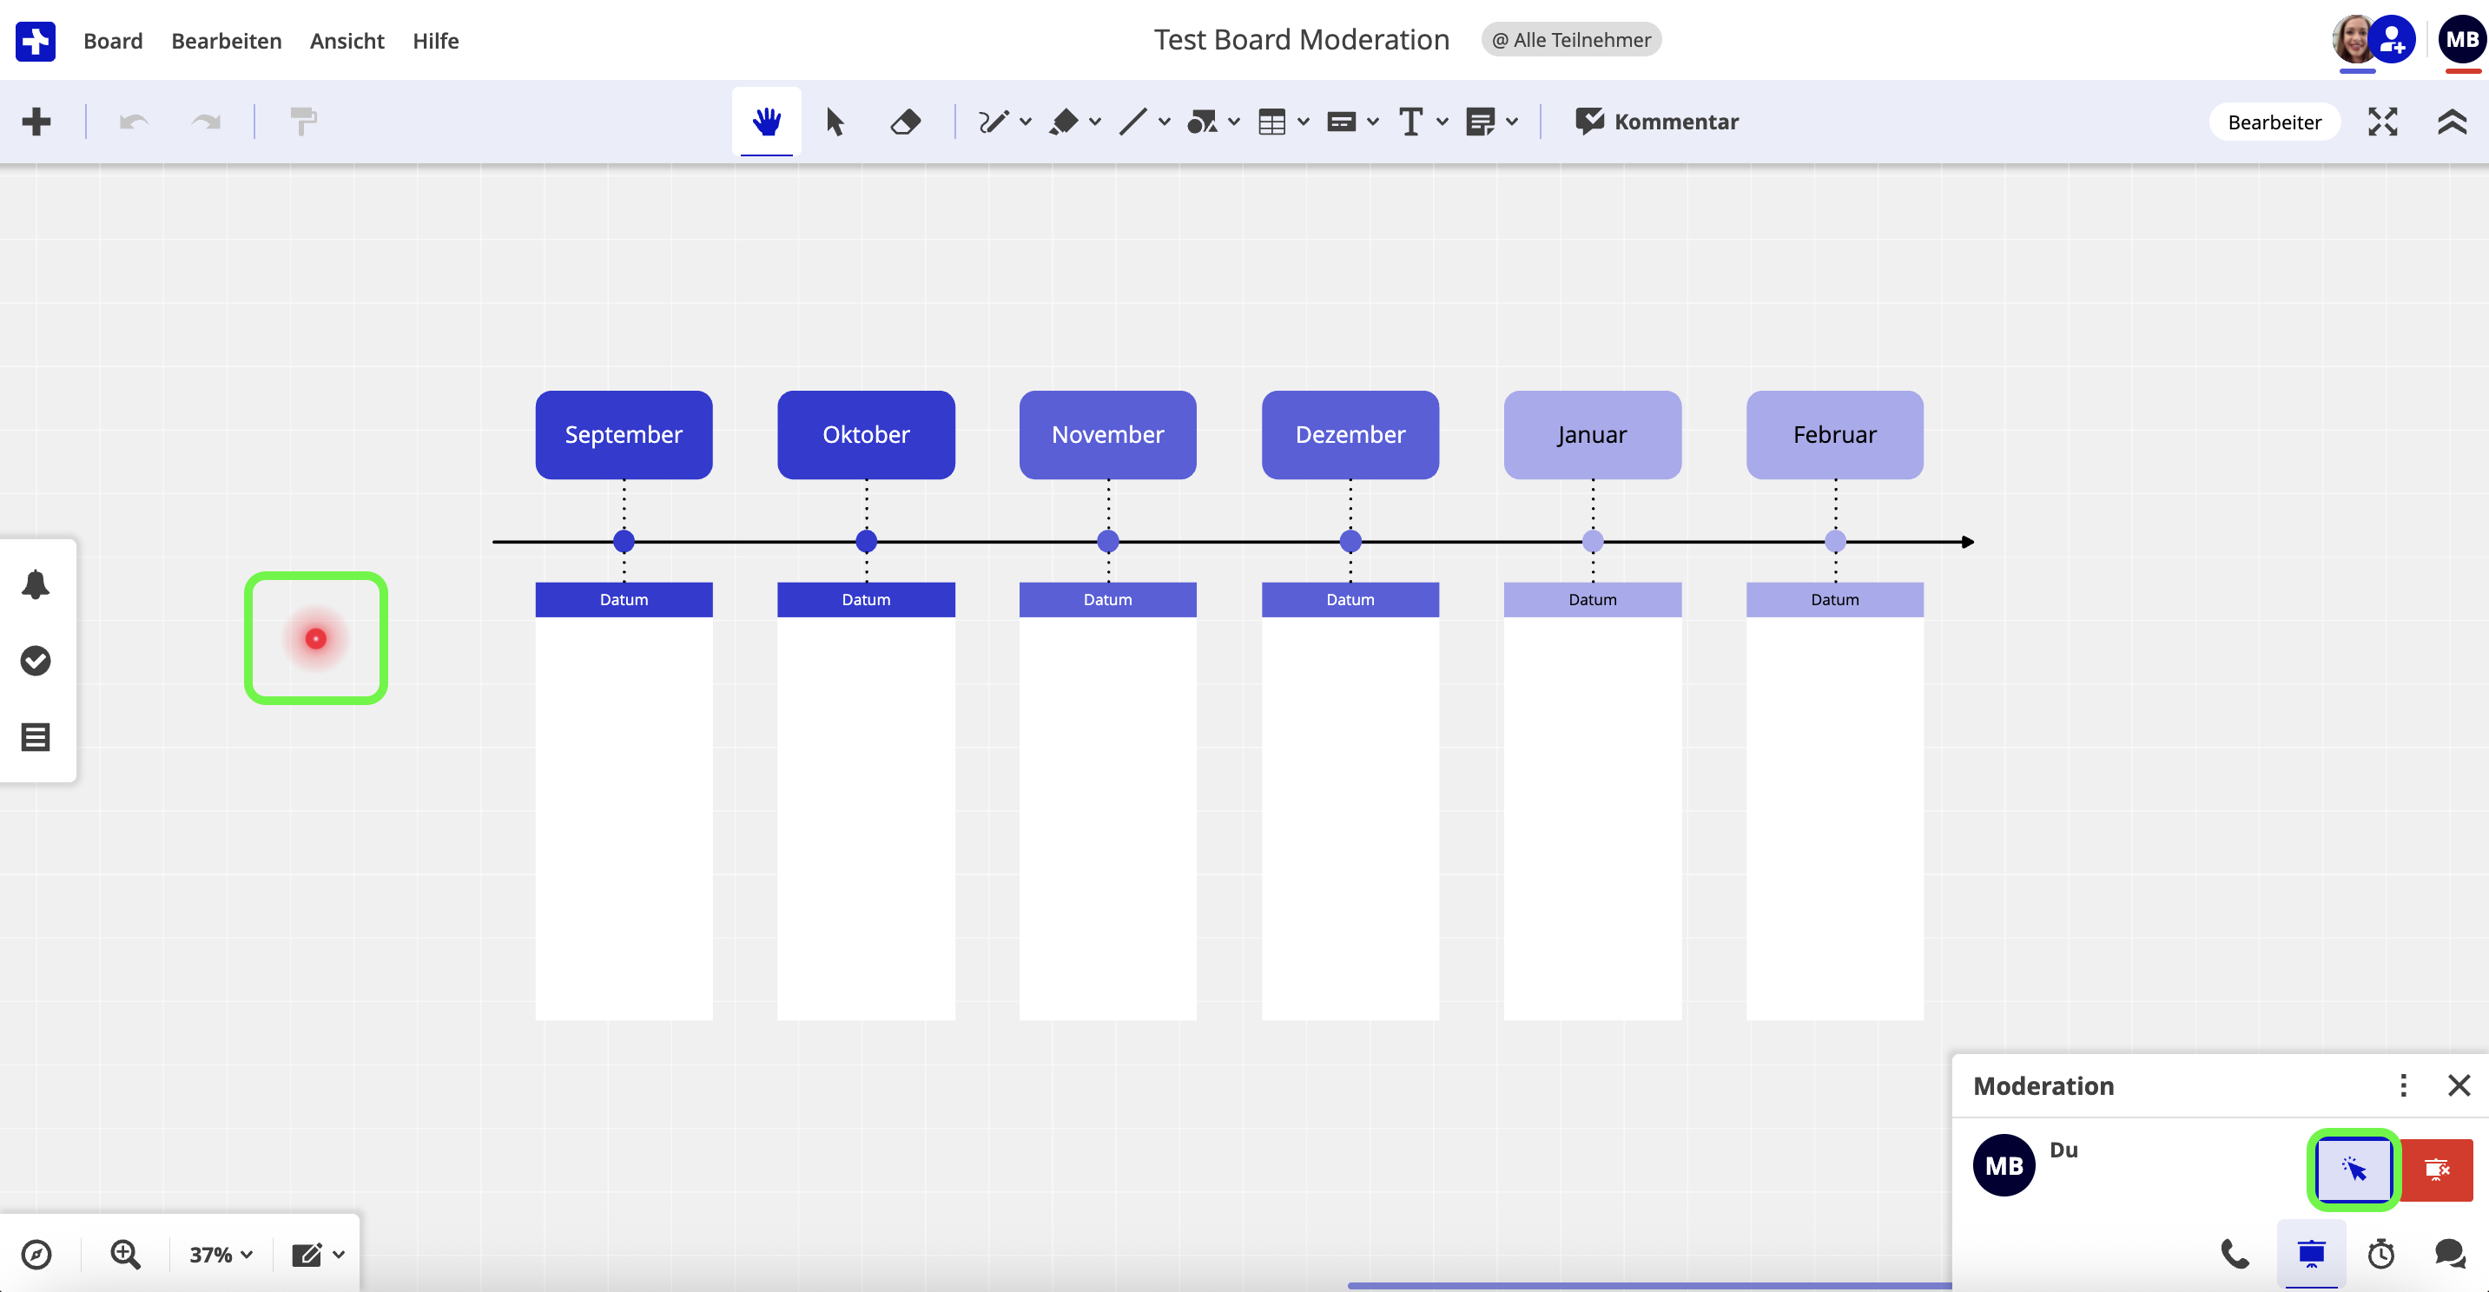The width and height of the screenshot is (2489, 1292).
Task: Click the Kommentar button
Action: pos(1656,122)
